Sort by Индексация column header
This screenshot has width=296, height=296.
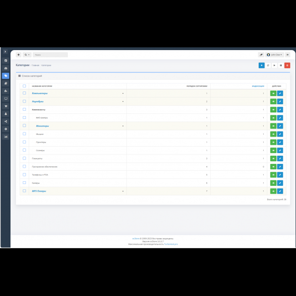[x=258, y=86]
